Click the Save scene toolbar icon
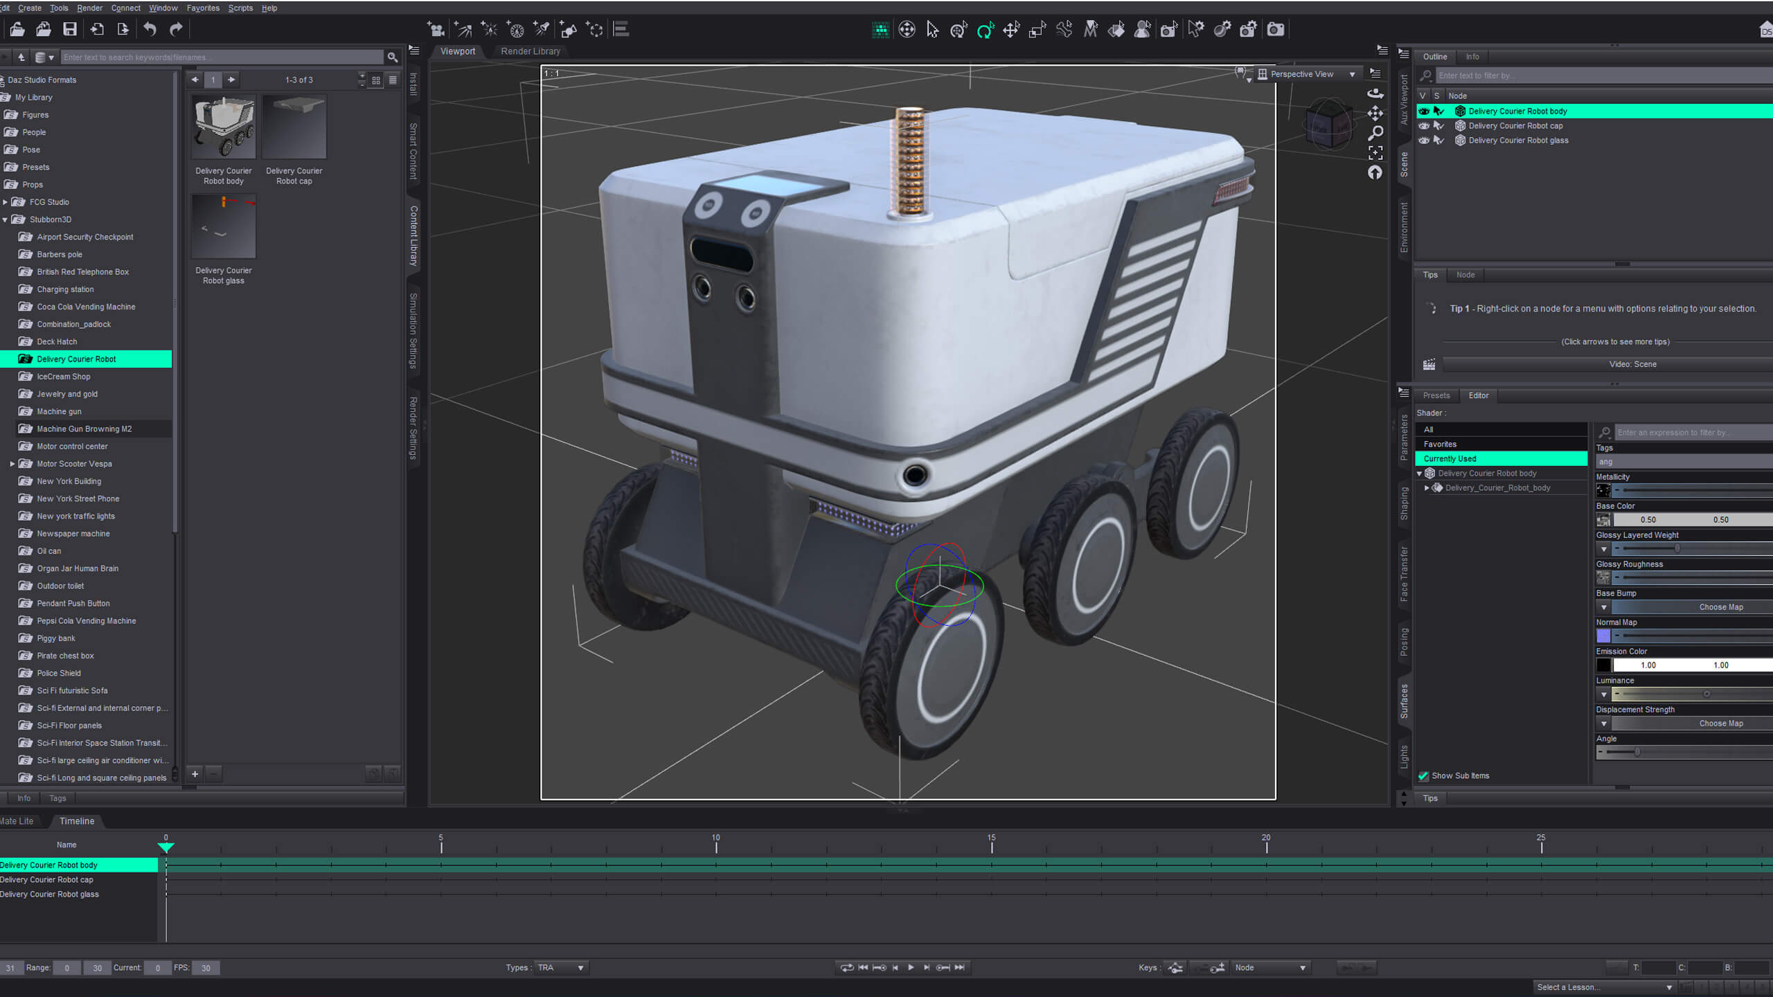The height and width of the screenshot is (997, 1773). coord(70,29)
